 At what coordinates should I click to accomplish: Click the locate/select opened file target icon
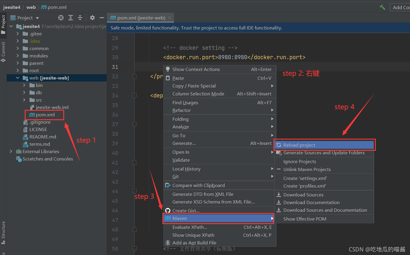61,18
